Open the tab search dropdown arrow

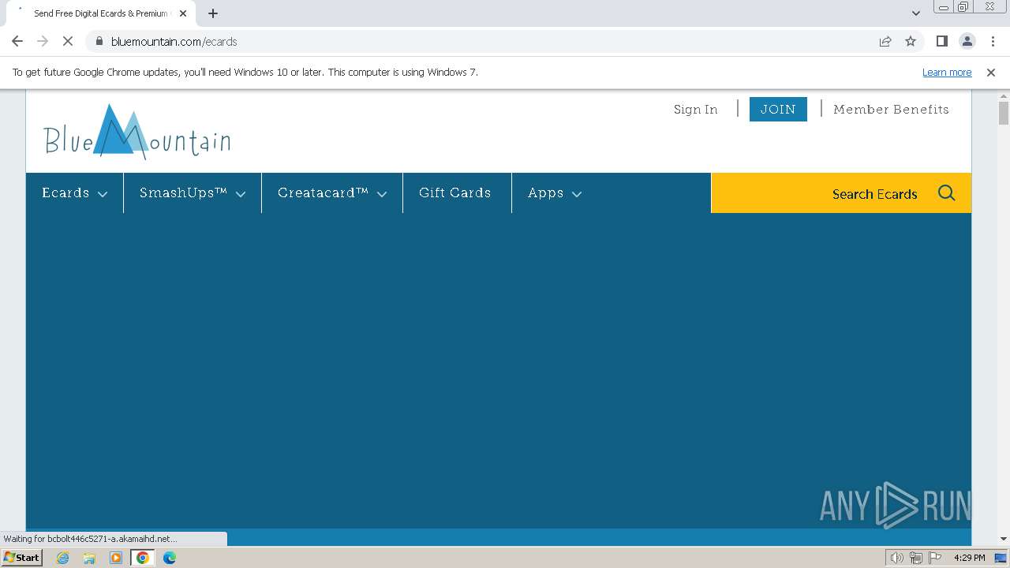pos(915,13)
